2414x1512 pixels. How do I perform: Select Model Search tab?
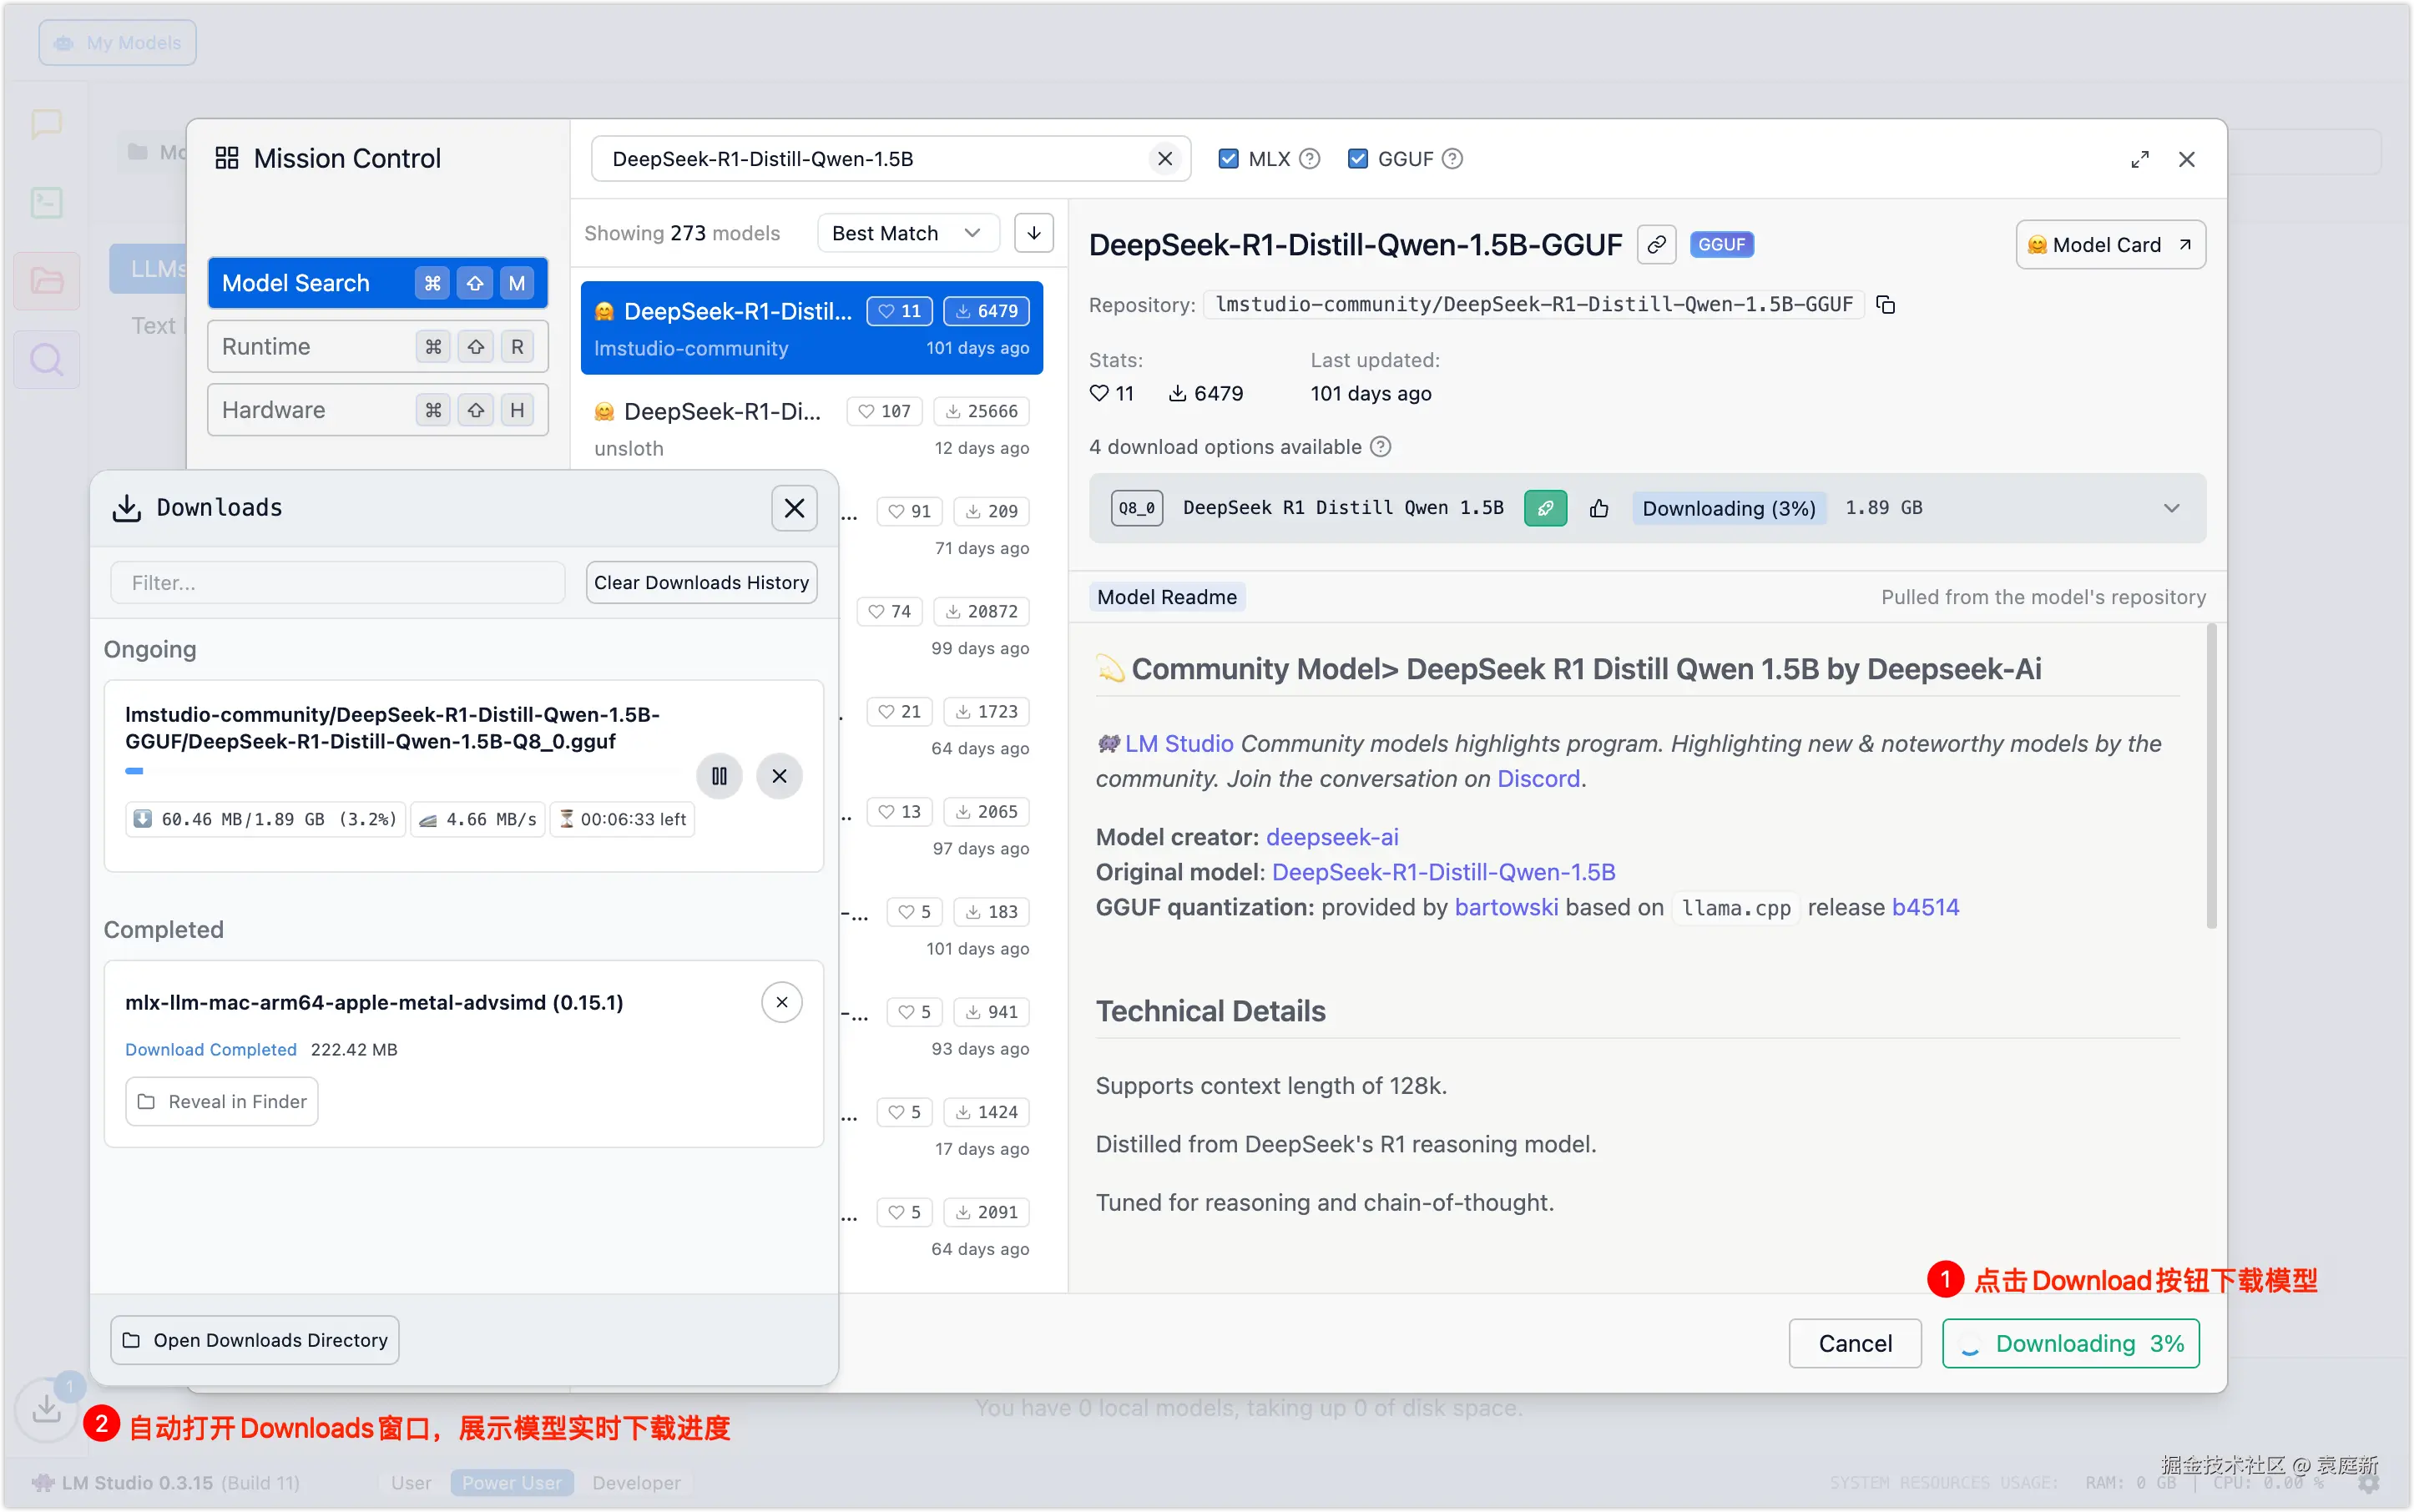tap(377, 283)
